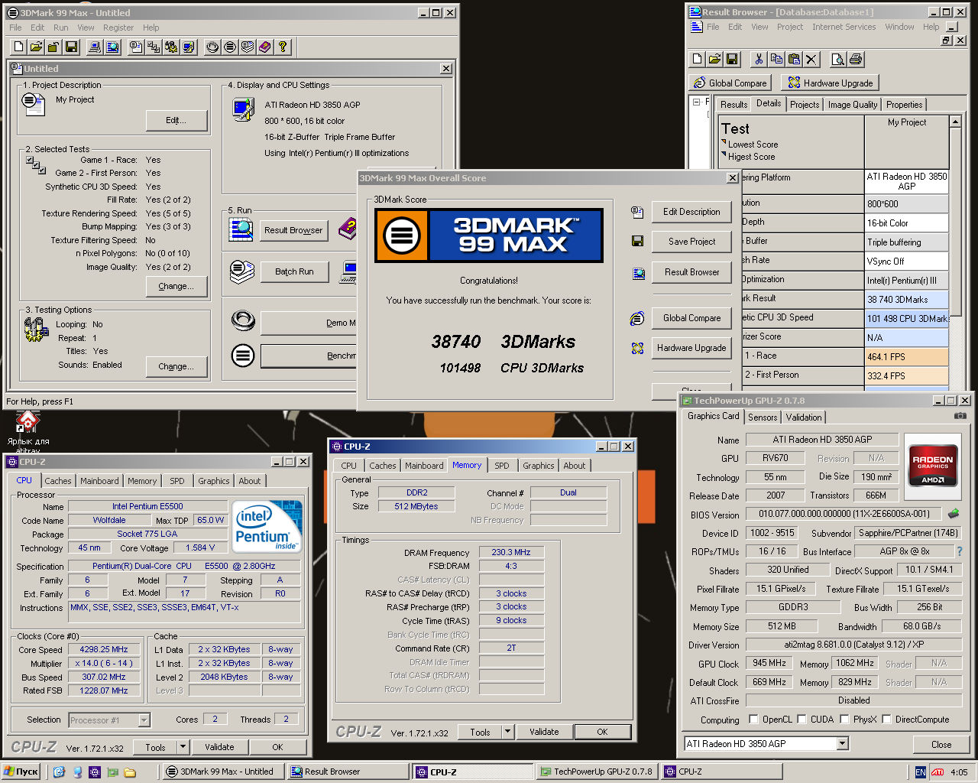Image resolution: width=978 pixels, height=783 pixels.
Task: Click the BIOS save icon in GPU-Z
Action: pos(954,514)
